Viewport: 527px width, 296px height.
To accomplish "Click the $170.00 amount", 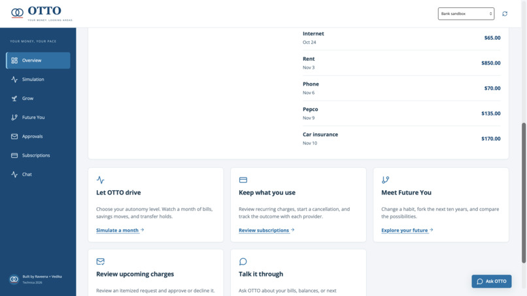I will point(490,139).
